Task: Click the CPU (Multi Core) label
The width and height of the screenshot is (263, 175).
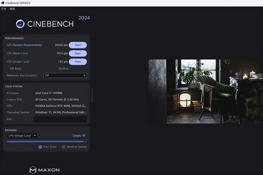Action: click(17, 53)
